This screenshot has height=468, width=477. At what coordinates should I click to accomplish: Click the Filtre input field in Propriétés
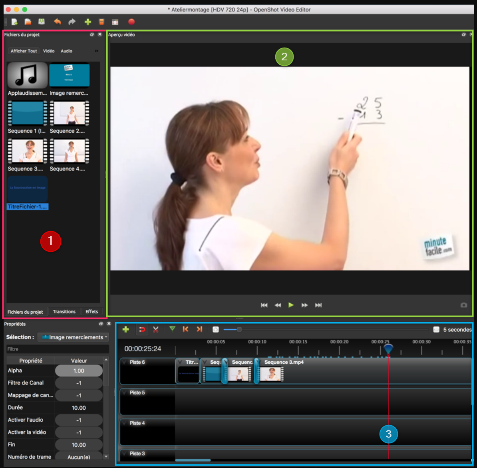pos(58,349)
